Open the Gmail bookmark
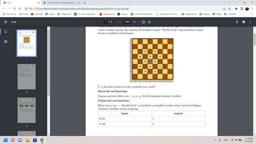 coord(24,14)
